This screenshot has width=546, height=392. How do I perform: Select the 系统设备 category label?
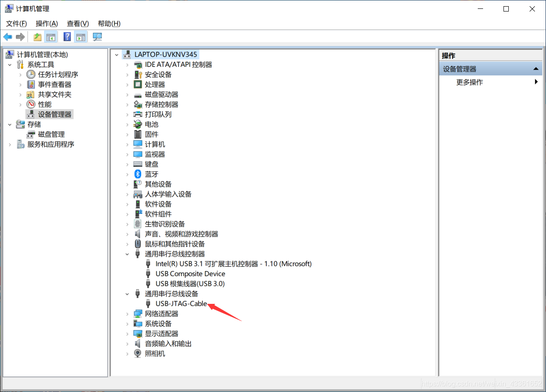pos(158,324)
